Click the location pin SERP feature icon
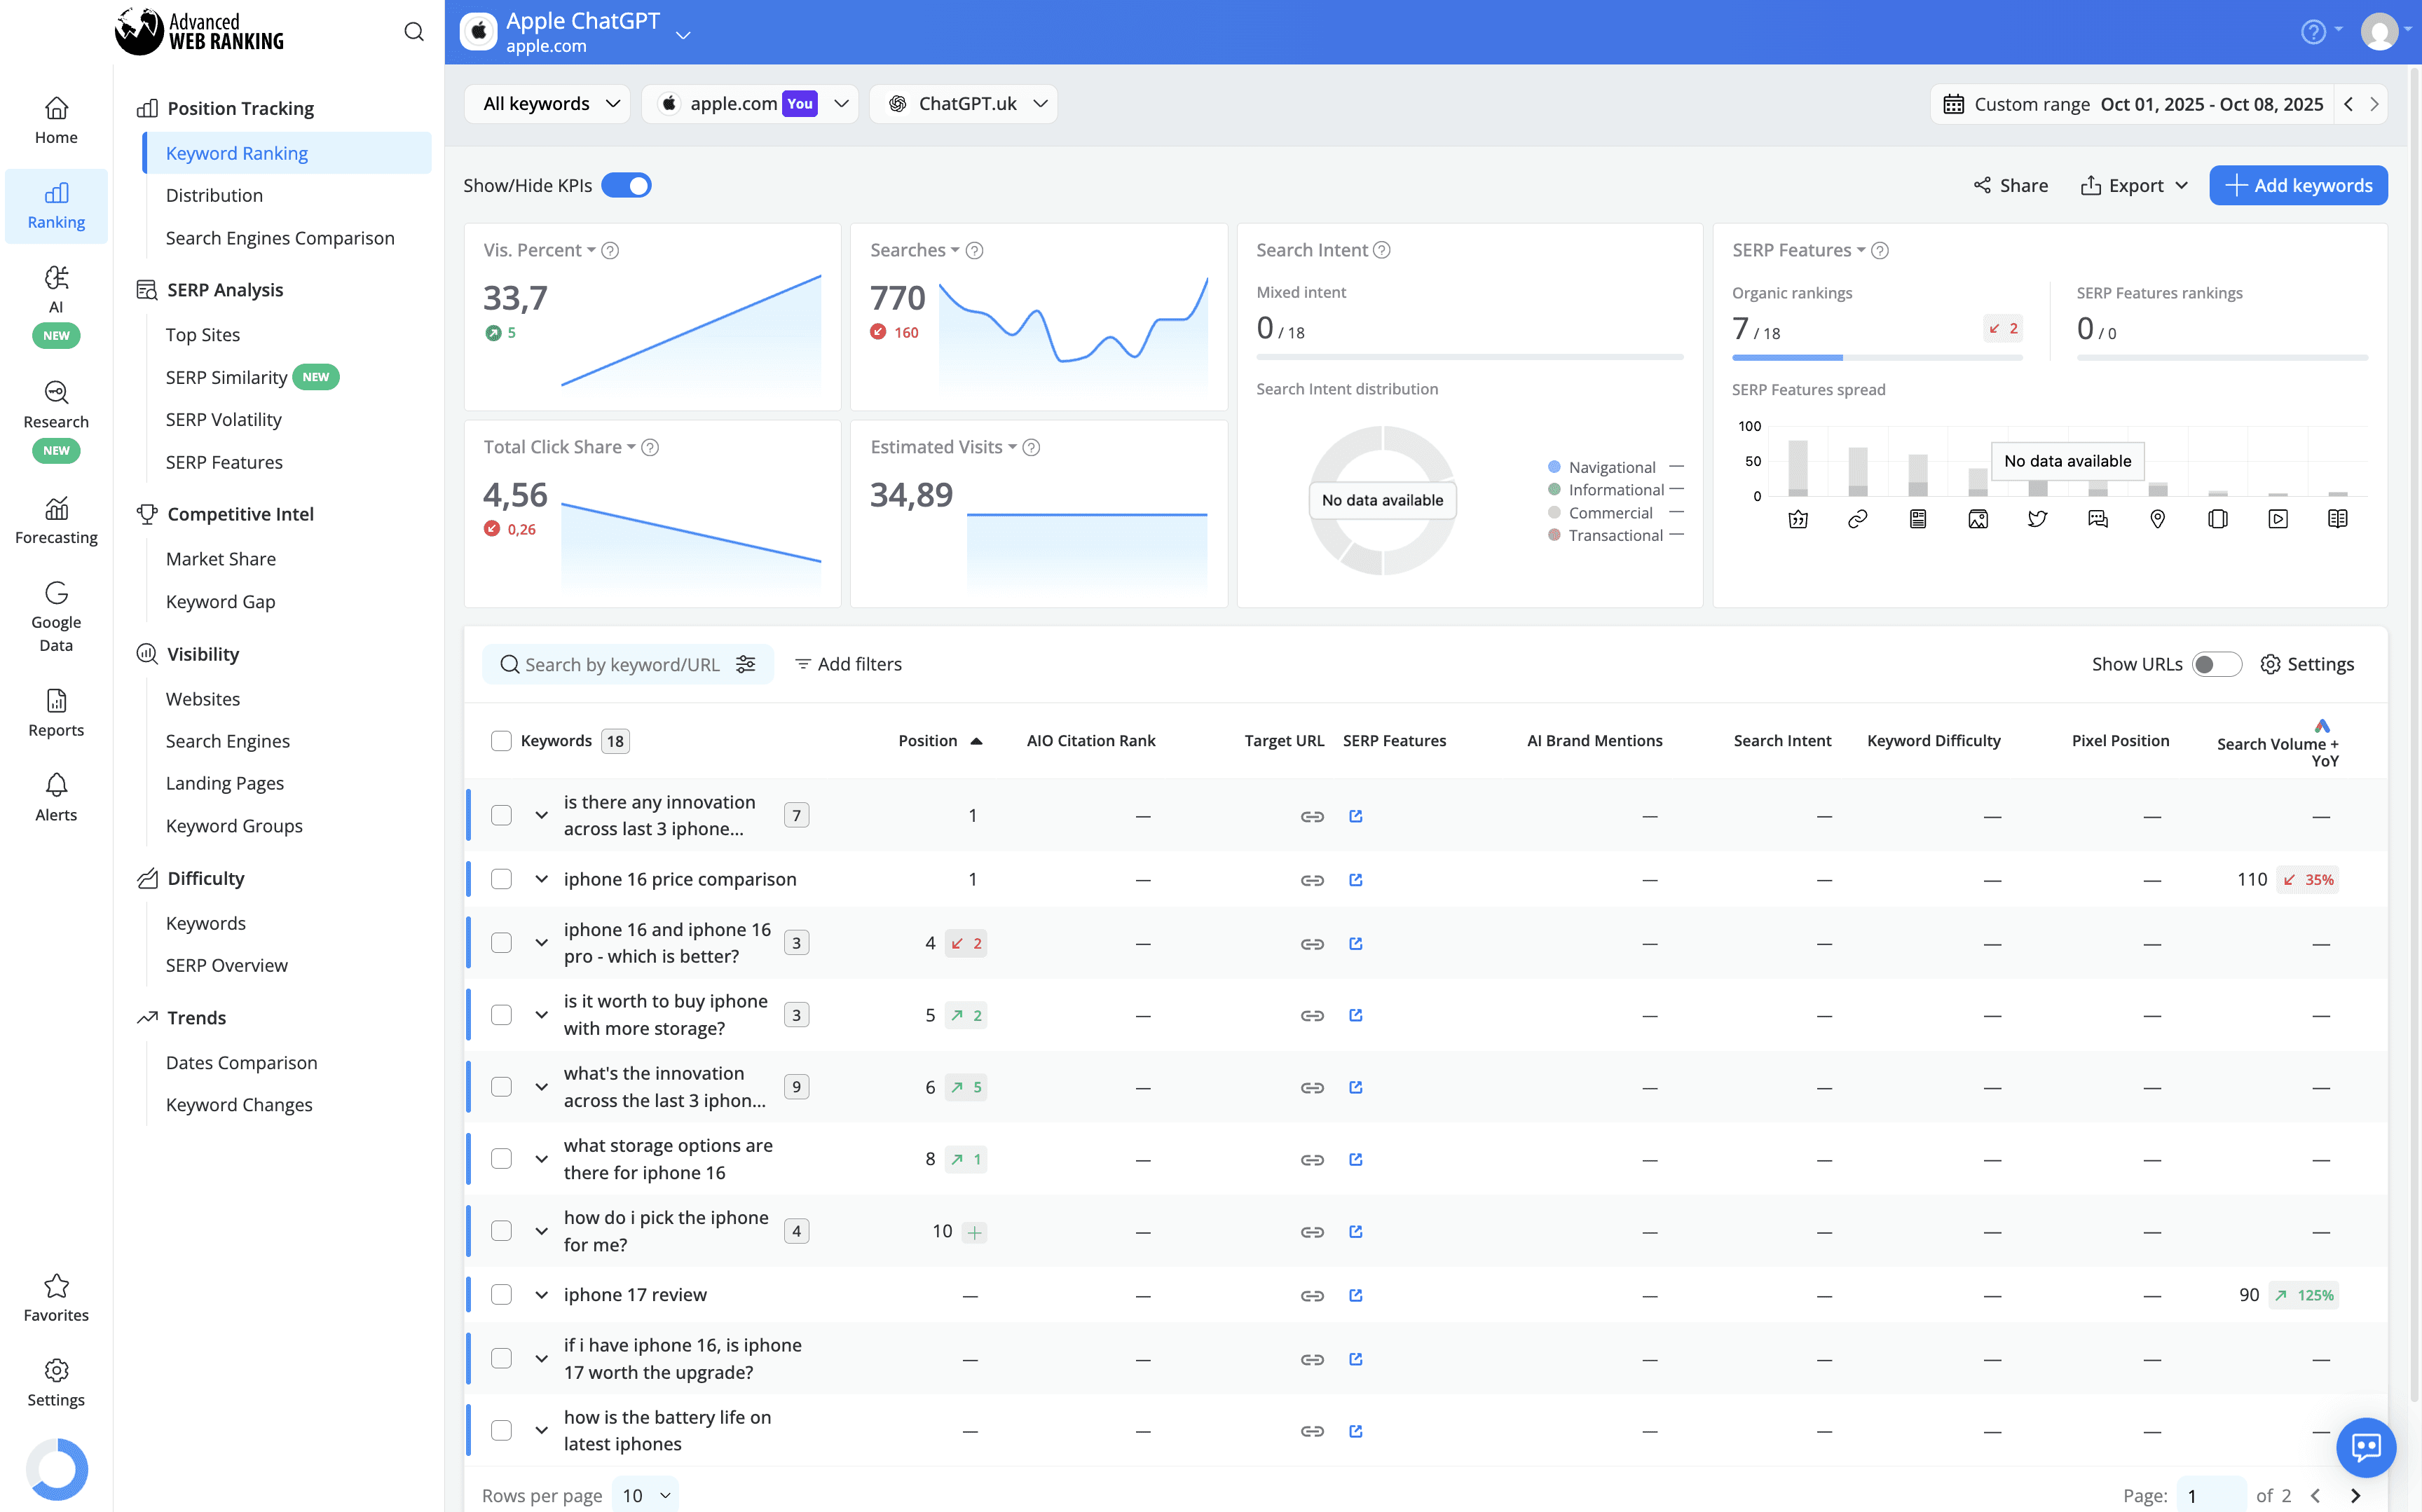Viewport: 2422px width, 1512px height. (x=2157, y=519)
